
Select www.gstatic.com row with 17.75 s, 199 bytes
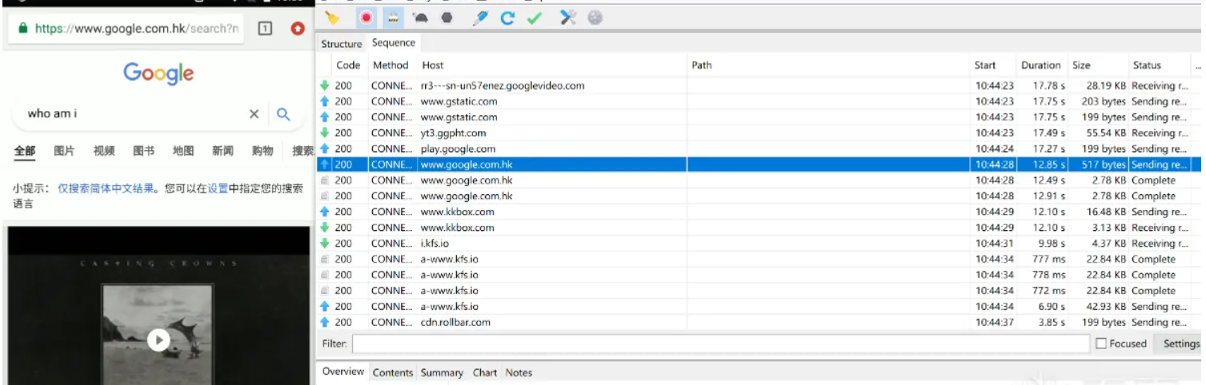[759, 117]
